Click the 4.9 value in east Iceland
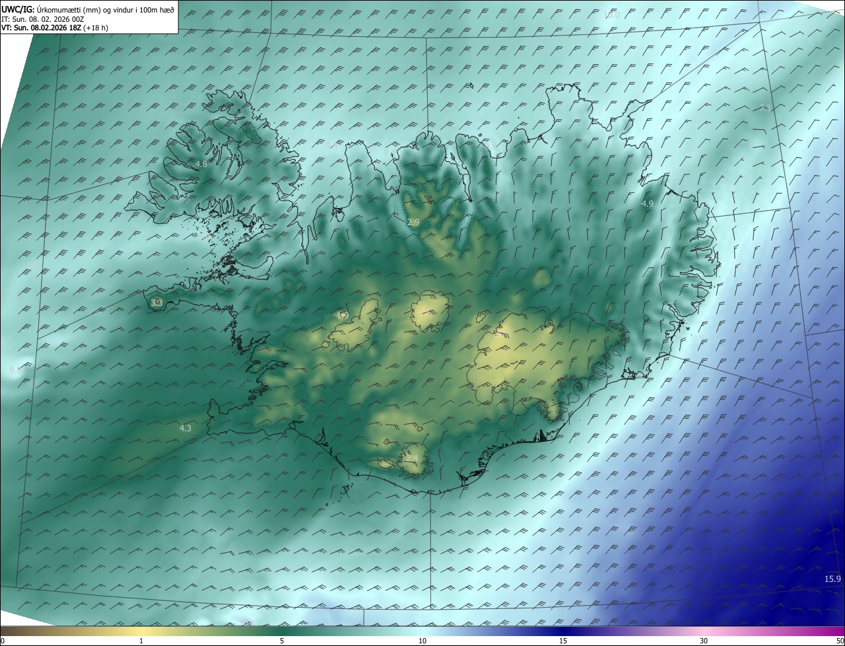 [647, 204]
